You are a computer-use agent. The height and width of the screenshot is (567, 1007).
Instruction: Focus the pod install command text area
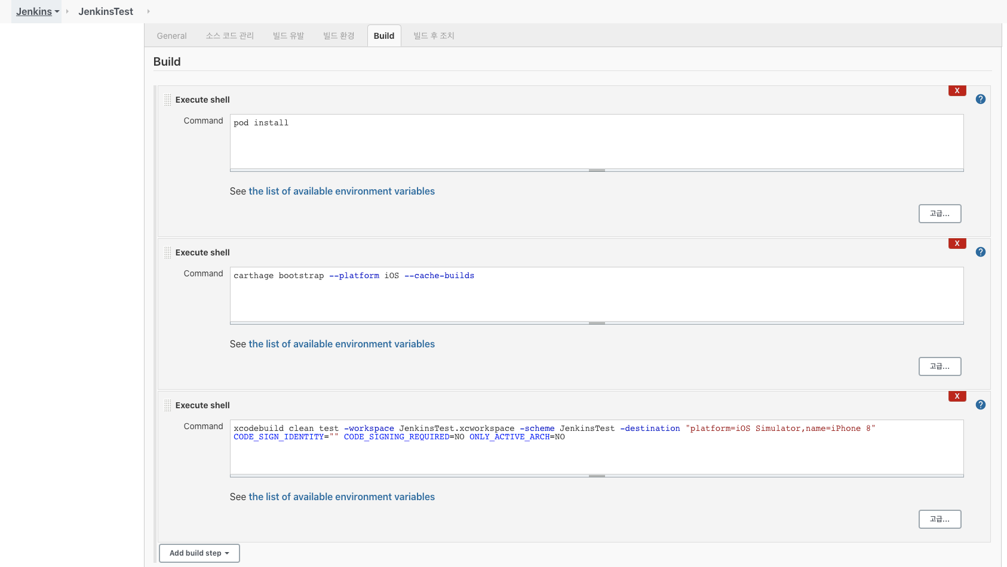click(597, 141)
